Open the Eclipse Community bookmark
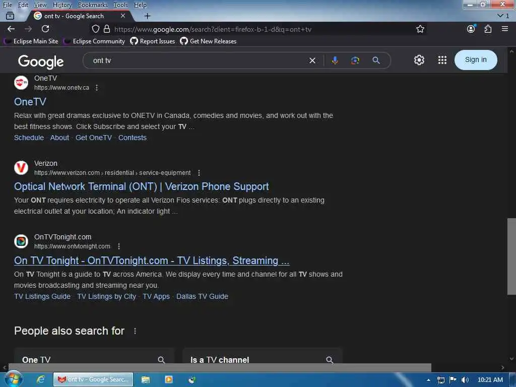 [94, 41]
